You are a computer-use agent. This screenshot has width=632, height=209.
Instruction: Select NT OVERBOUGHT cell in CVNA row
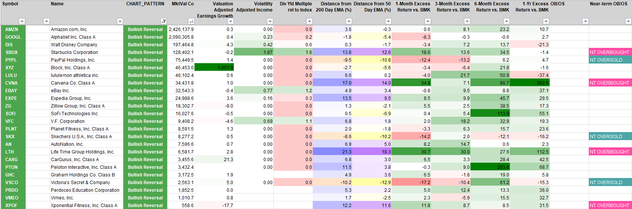click(610, 83)
